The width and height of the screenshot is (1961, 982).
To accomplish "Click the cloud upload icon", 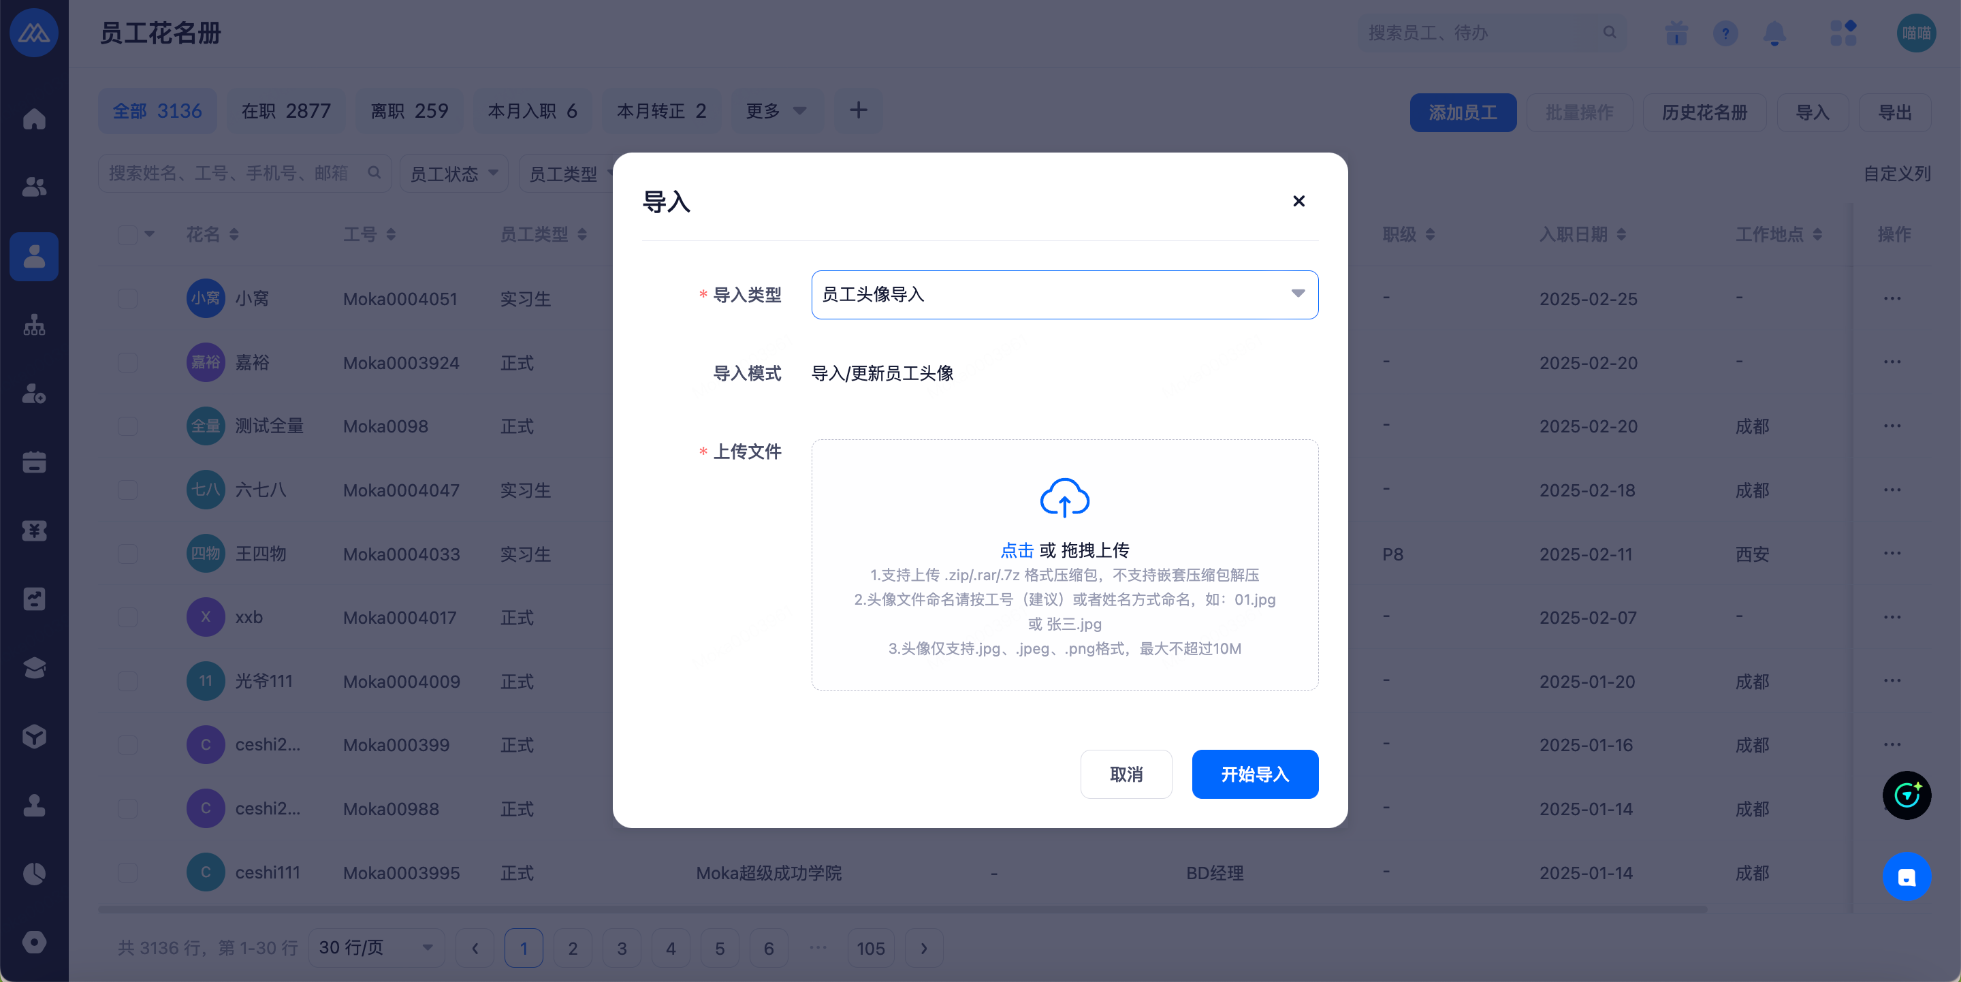I will tap(1064, 498).
